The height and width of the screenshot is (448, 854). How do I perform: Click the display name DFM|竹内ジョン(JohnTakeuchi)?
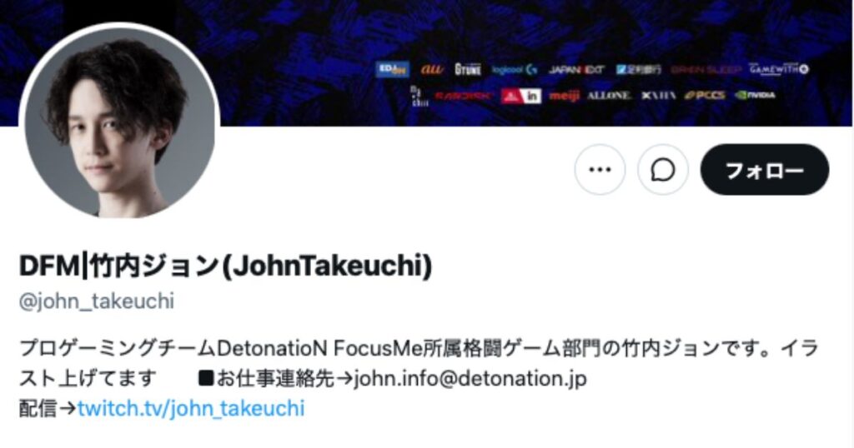point(225,266)
